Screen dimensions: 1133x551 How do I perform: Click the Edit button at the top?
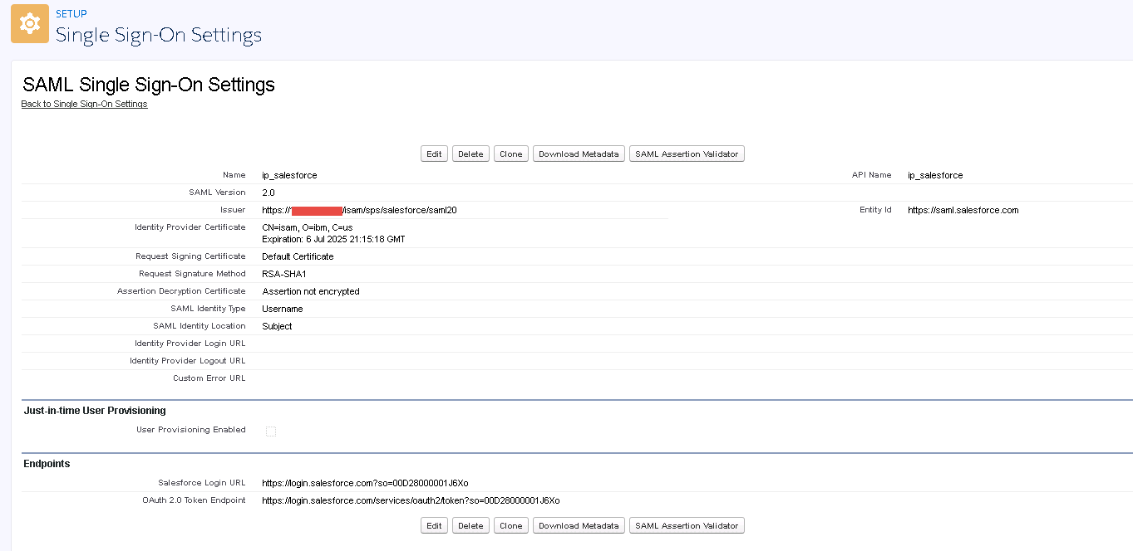(433, 154)
